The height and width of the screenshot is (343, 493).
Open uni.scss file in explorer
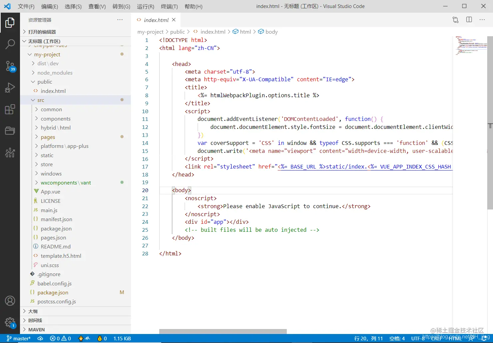coord(75,265)
